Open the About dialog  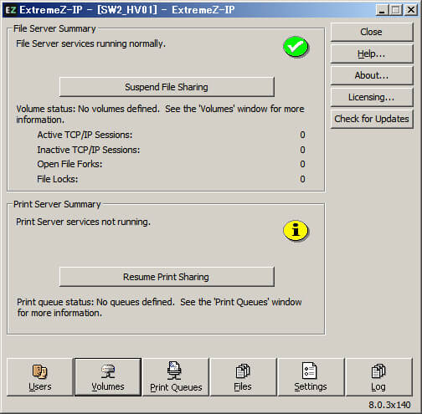click(372, 75)
